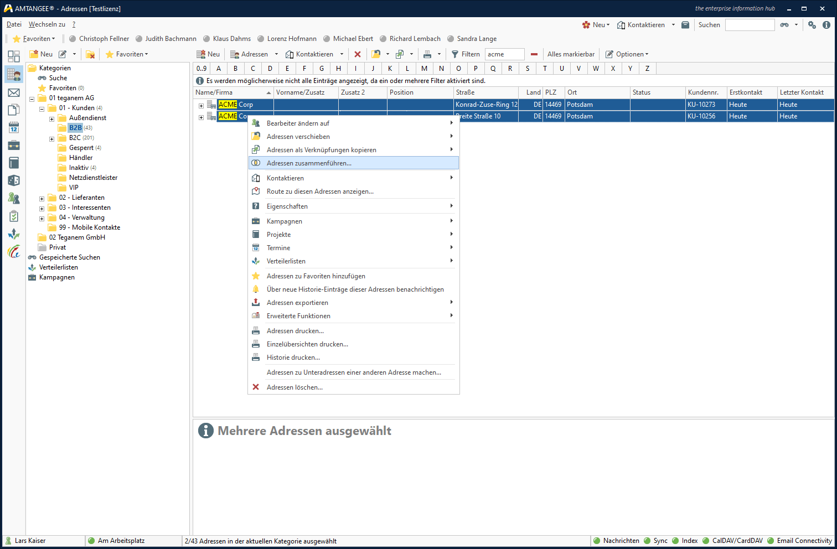Open the documents module icon in sidebar
837x549 pixels.
pyautogui.click(x=14, y=110)
